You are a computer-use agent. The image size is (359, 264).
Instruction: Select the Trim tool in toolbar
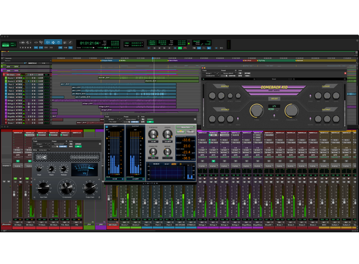coord(48,42)
